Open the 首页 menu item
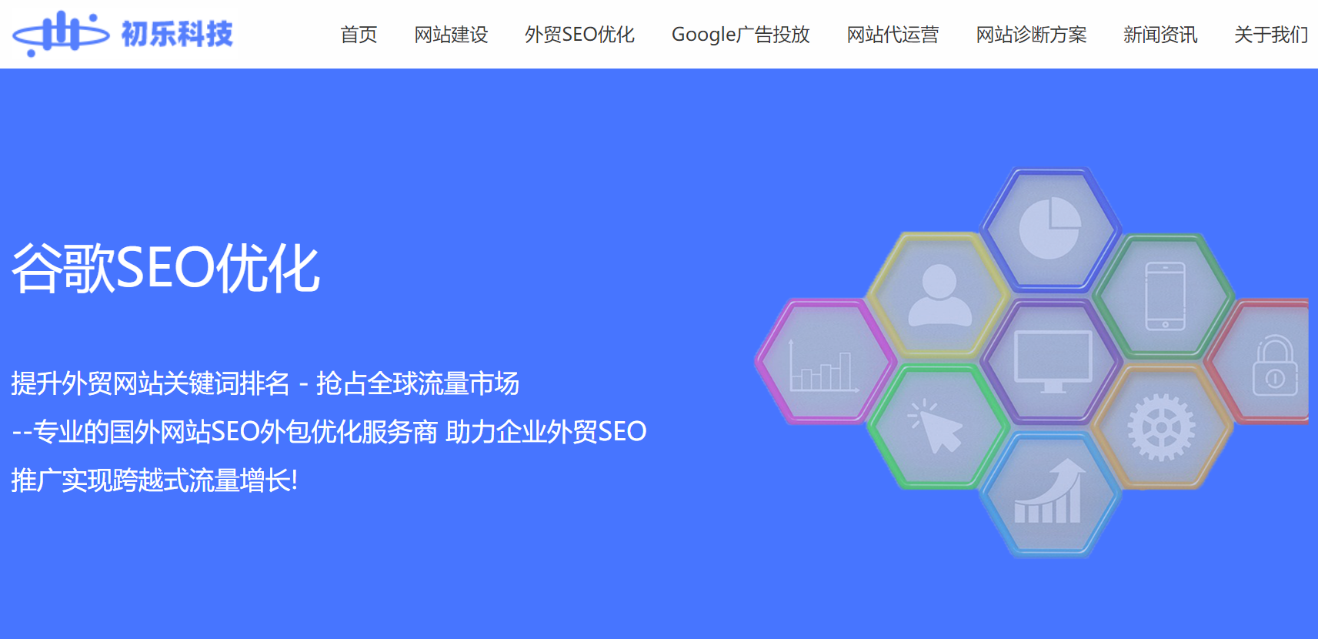1318x639 pixels. (x=359, y=35)
